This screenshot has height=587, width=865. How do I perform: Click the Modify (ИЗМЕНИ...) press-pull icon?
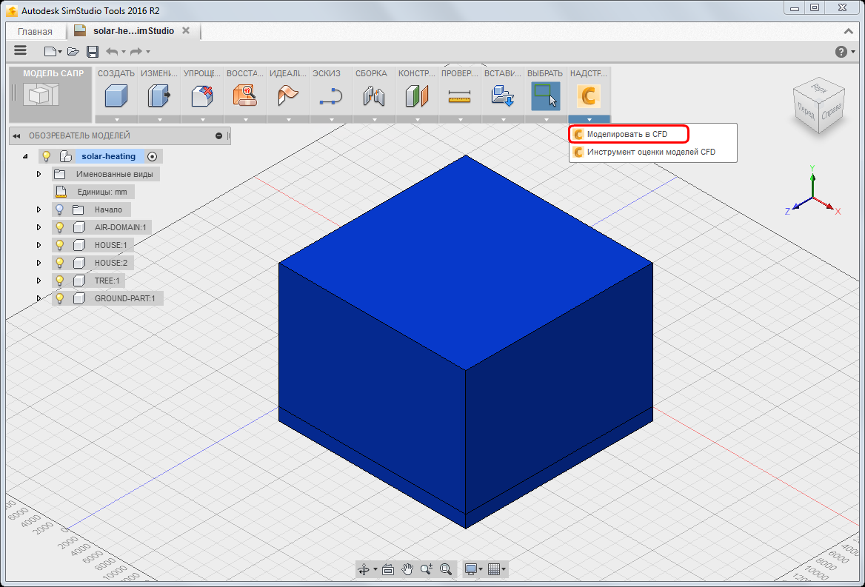point(159,96)
